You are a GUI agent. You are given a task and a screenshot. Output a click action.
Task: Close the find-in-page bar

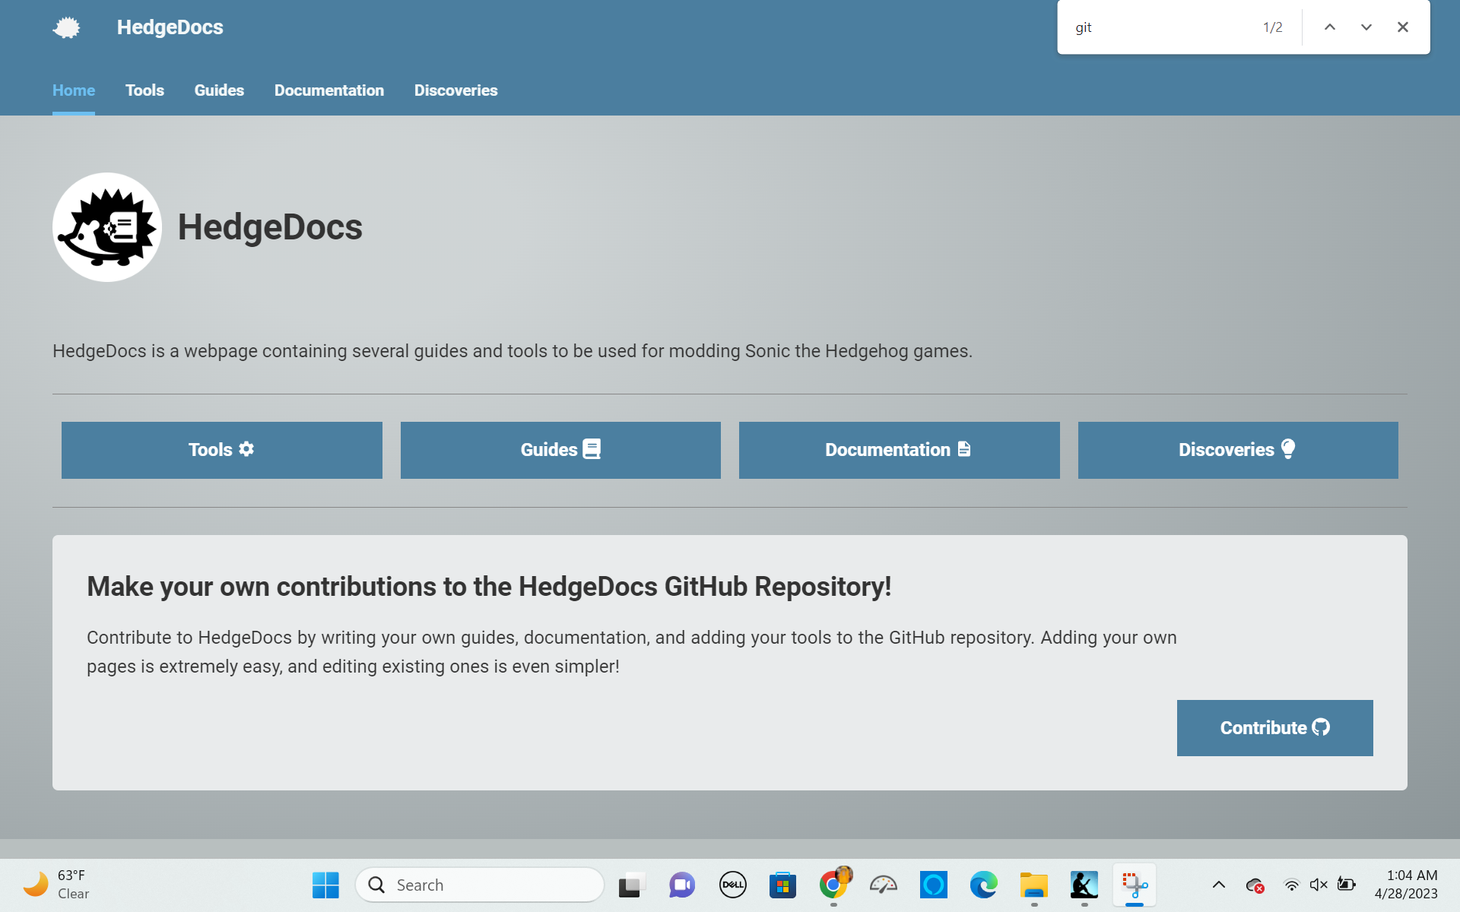click(1403, 27)
